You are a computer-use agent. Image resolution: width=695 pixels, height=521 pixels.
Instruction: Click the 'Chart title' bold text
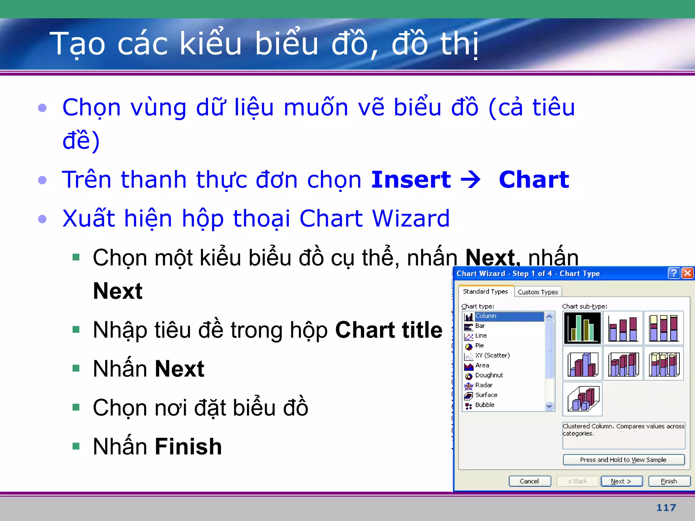click(389, 330)
